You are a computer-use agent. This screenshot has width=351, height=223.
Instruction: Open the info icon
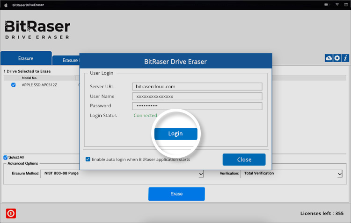(345, 58)
